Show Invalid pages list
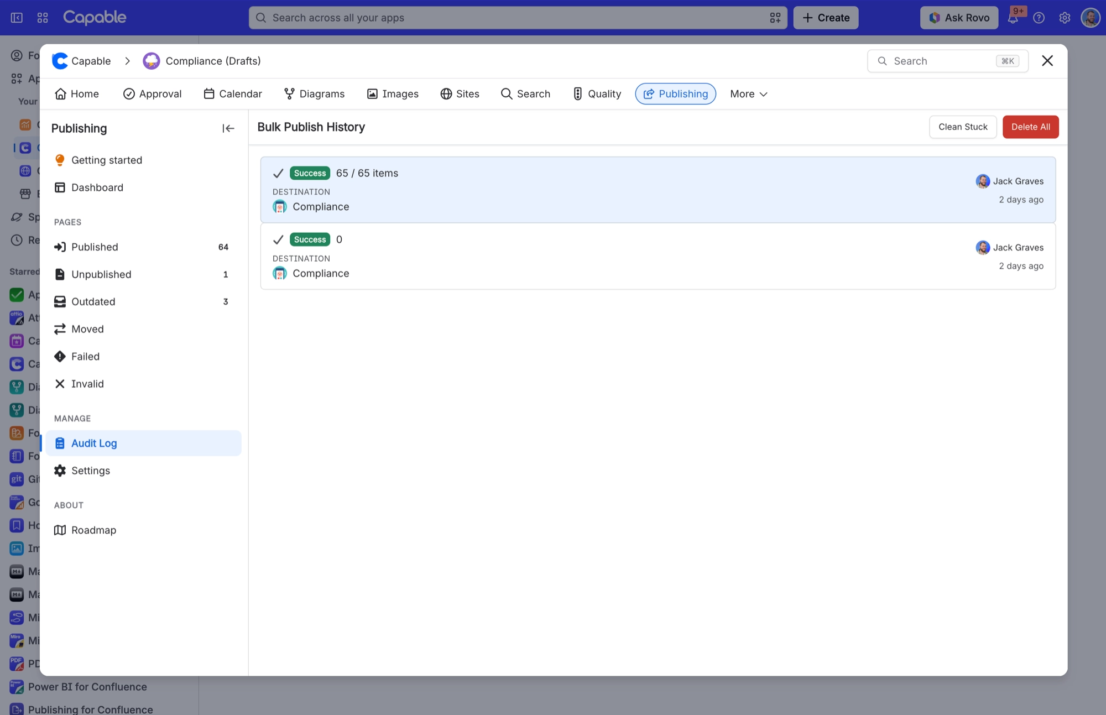Screen dimensions: 1106x715 pos(144,384)
